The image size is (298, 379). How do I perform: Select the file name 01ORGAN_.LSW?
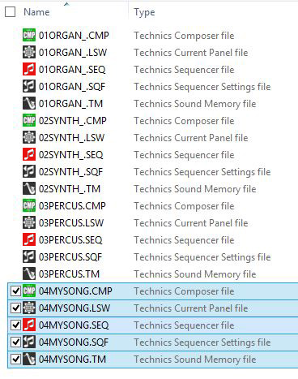(x=73, y=53)
